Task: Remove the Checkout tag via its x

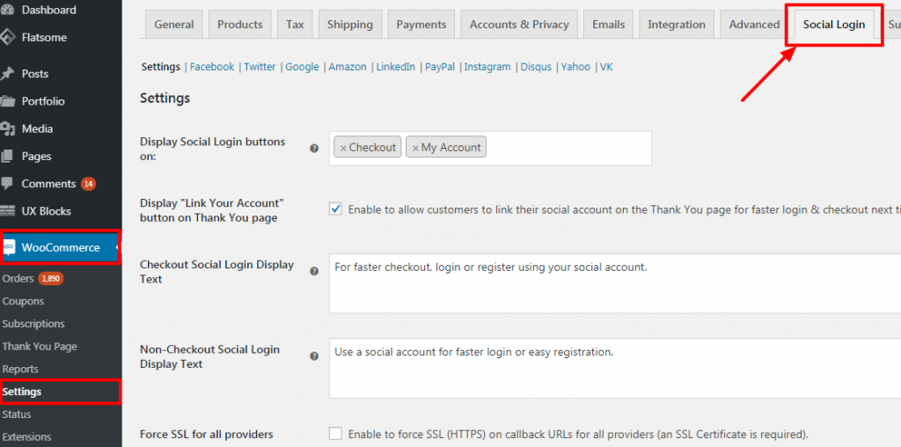Action: (x=343, y=148)
